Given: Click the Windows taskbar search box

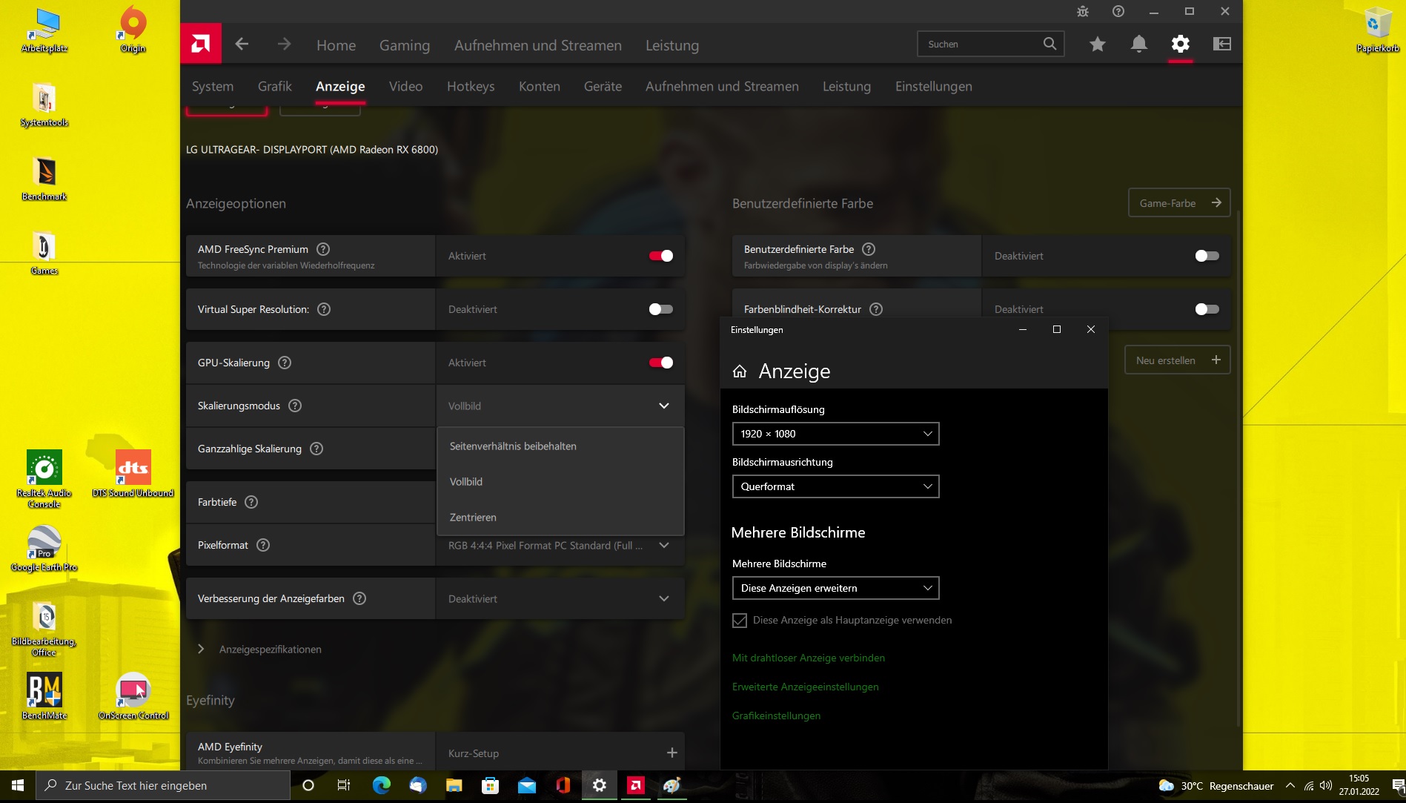Looking at the screenshot, I should [x=163, y=785].
